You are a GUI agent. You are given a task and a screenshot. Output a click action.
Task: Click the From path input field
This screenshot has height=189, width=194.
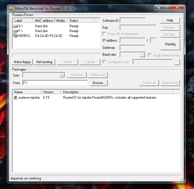(x=55, y=83)
